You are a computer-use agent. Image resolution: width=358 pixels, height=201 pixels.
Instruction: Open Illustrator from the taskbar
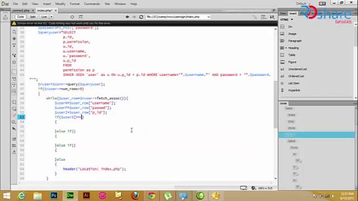pyautogui.click(x=86, y=196)
